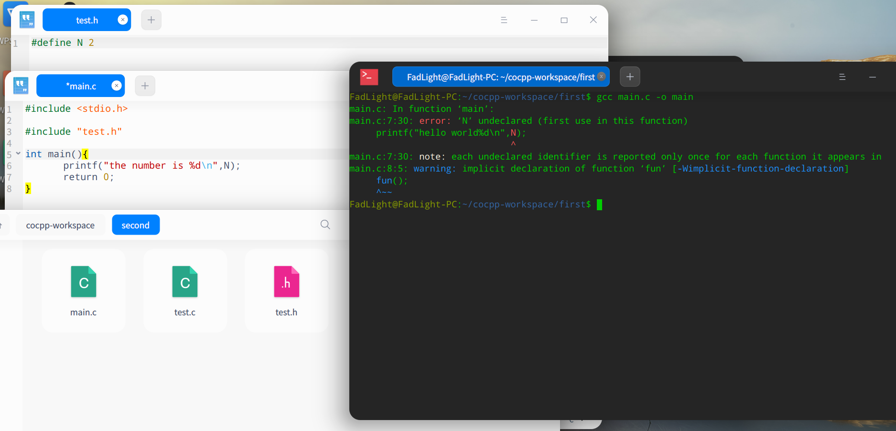Image resolution: width=896 pixels, height=431 pixels.
Task: Select the FadLight terminal tab
Action: (x=501, y=77)
